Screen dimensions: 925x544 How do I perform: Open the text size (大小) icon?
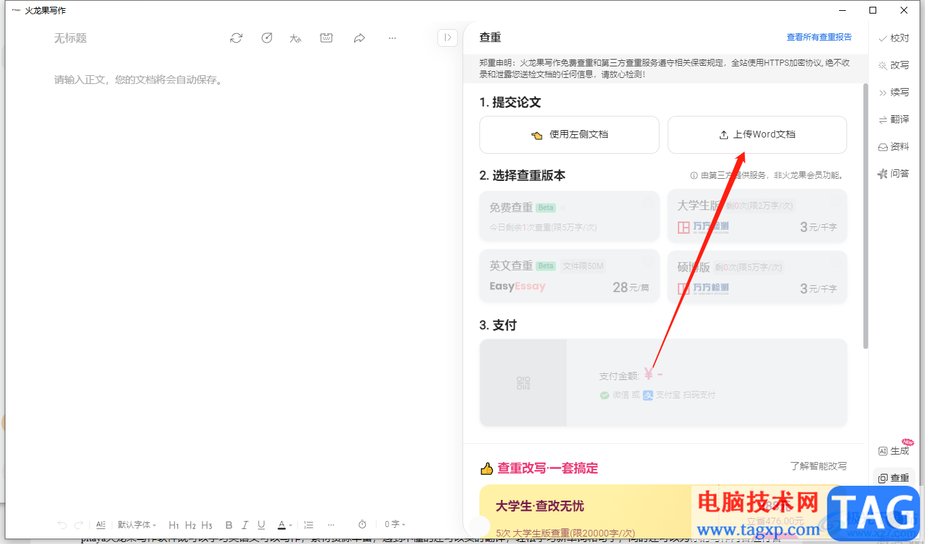295,38
